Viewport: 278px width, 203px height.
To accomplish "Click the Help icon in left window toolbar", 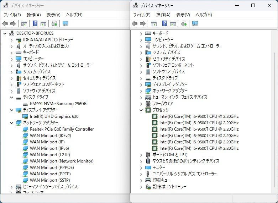I will pos(35,23).
